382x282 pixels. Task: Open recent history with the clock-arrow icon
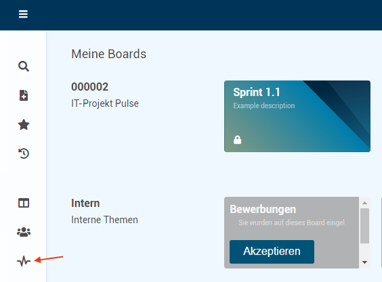coord(24,154)
